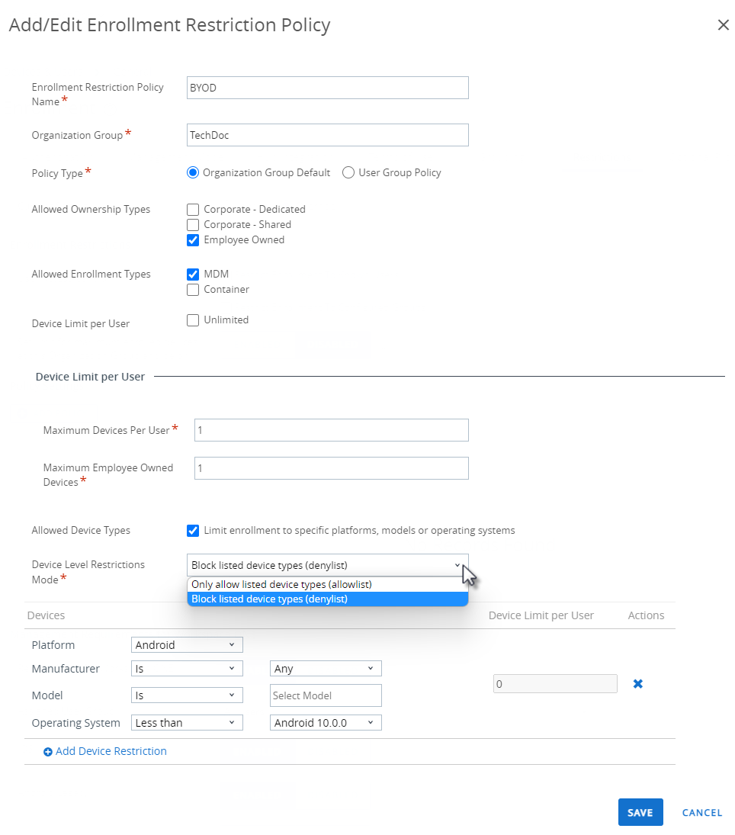Click the Maximum Employee Owned Devices field
Viewport: 735px width, 835px height.
pyautogui.click(x=331, y=468)
